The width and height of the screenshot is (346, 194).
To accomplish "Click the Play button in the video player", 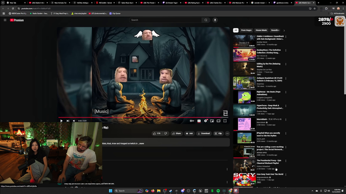I will [x=62, y=121].
